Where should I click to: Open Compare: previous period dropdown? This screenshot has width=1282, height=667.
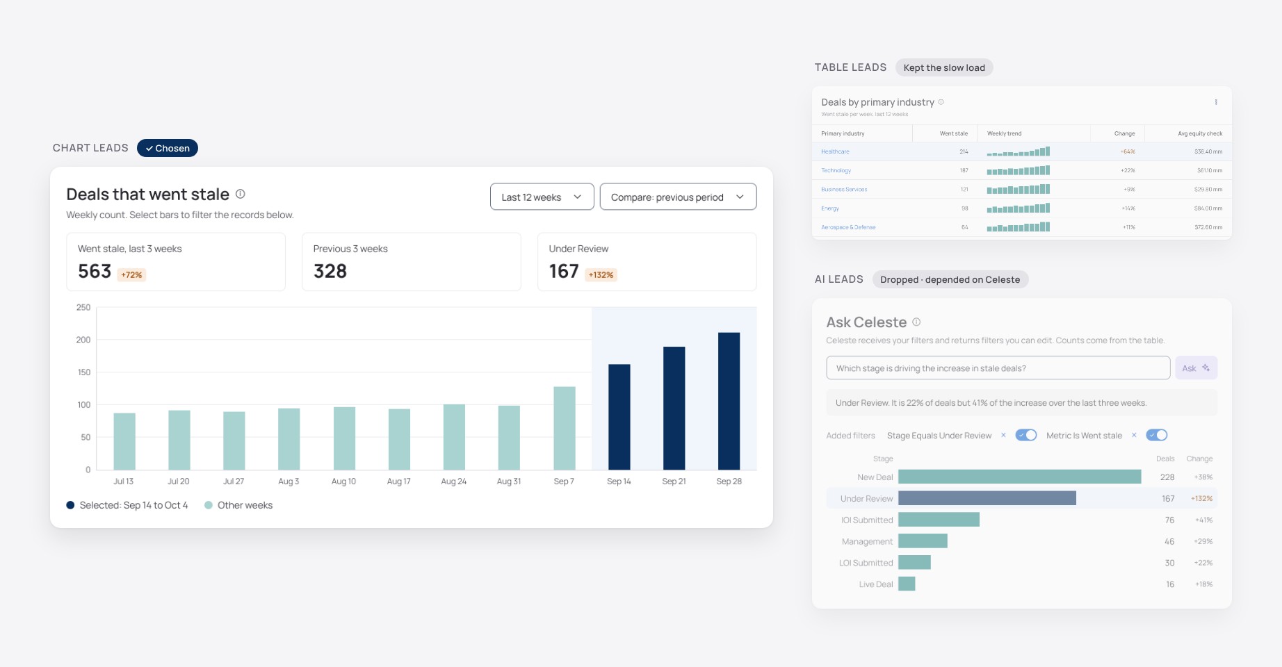point(678,197)
